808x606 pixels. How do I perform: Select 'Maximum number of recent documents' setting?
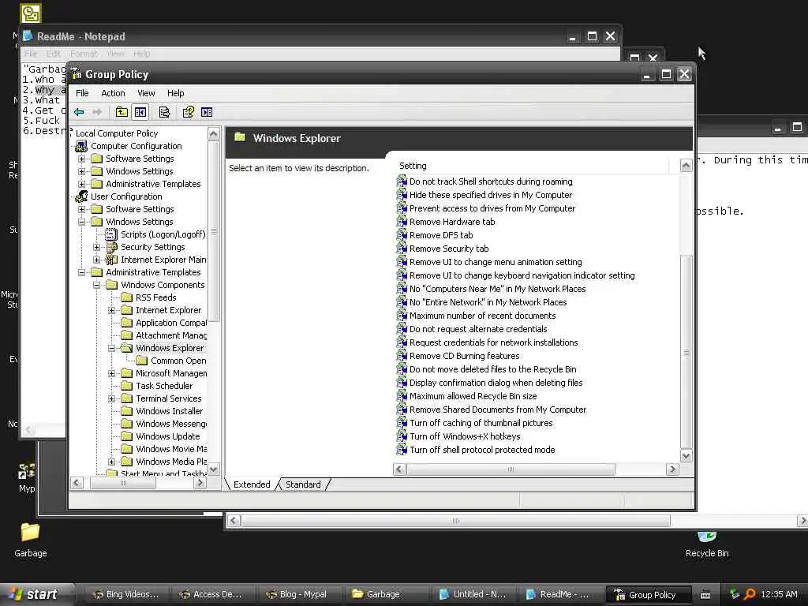click(482, 316)
